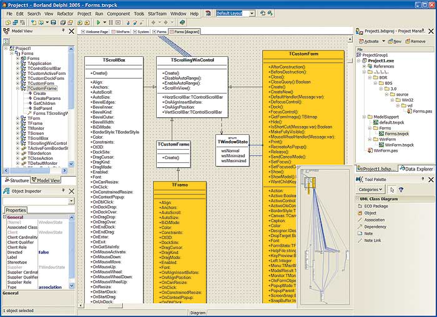
Task: Click Remove File from Project icon
Action: 87,22
